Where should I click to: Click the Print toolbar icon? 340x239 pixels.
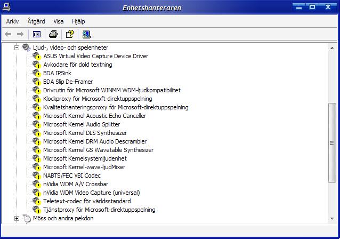tap(53, 34)
